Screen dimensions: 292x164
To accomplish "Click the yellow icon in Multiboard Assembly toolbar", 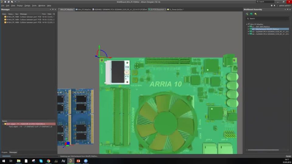I will click(255, 14).
